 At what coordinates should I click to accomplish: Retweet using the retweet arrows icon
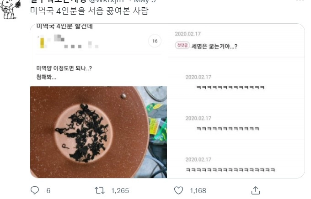[x=100, y=190]
